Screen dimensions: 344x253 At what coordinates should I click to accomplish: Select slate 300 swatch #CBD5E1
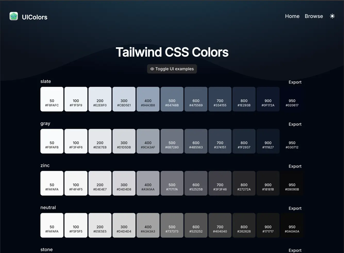(x=124, y=99)
